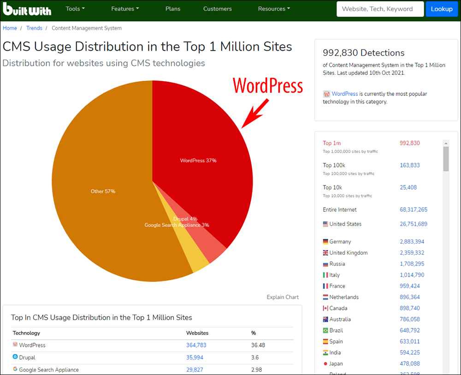Click the Canada flag icon

click(x=325, y=308)
